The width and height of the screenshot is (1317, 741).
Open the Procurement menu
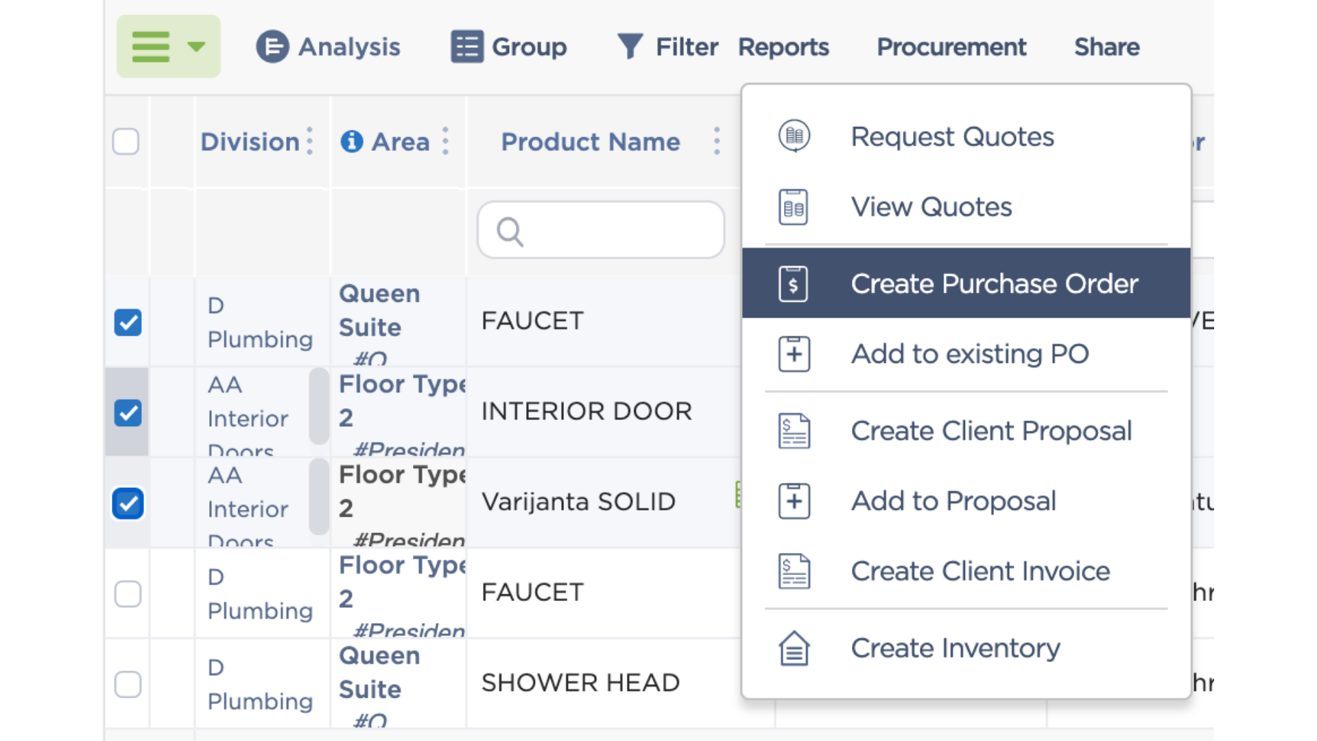[x=951, y=47]
